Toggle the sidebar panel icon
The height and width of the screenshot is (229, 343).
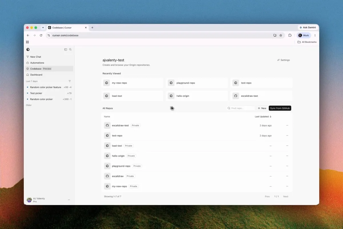[x=66, y=49]
